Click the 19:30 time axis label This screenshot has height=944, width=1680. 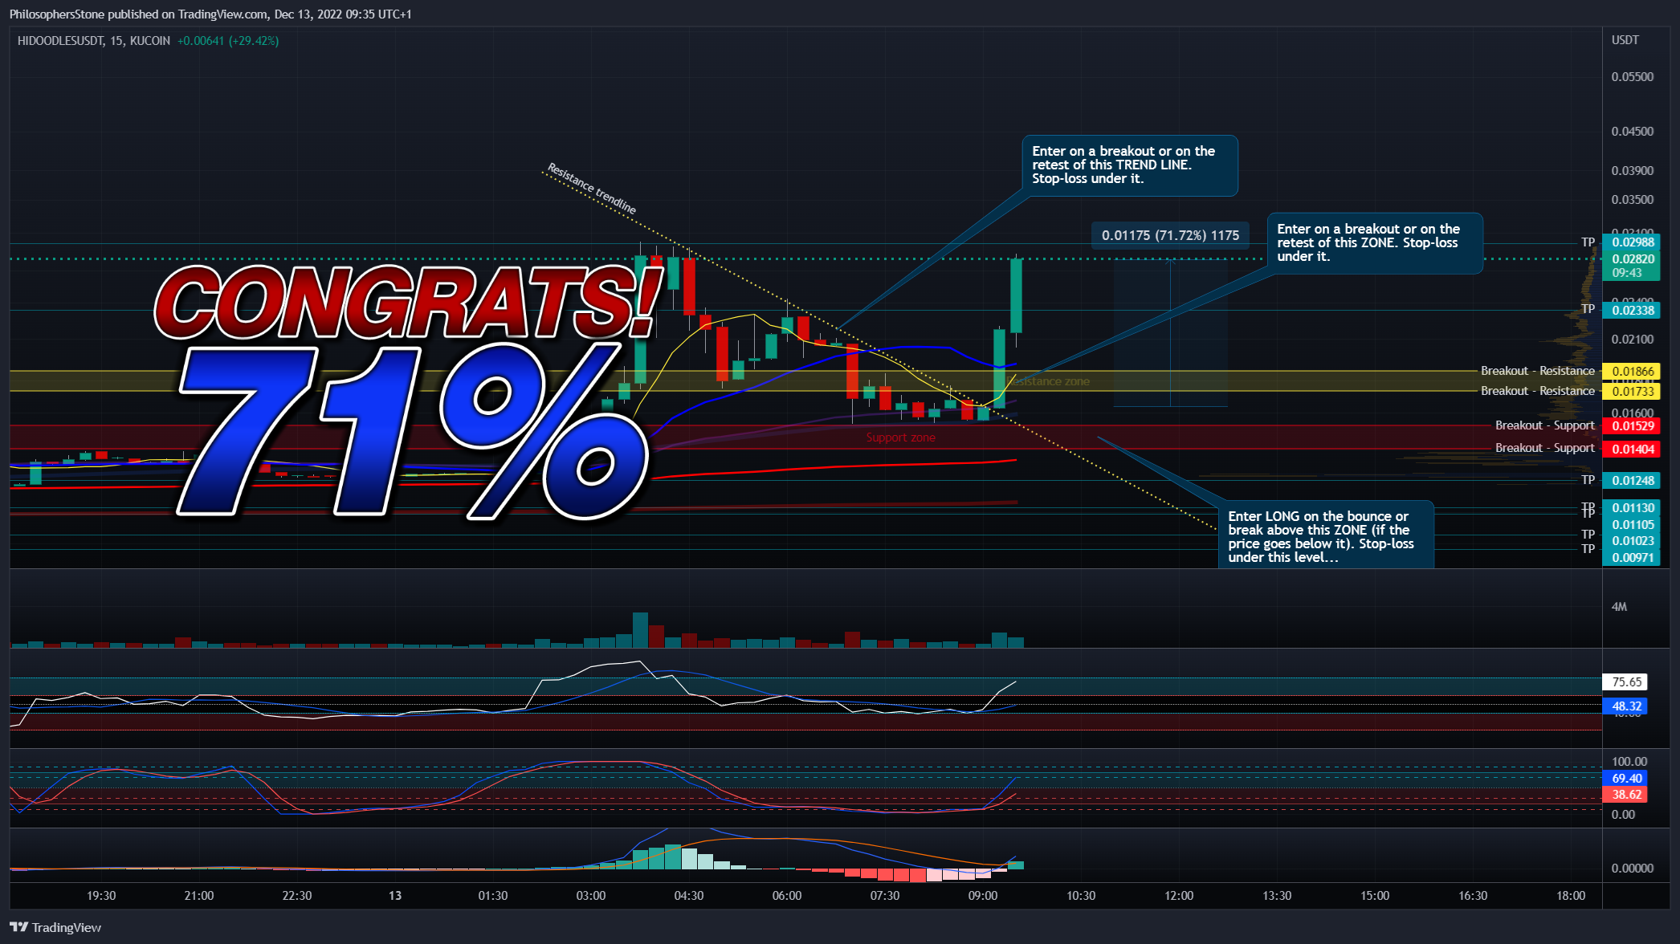(101, 896)
